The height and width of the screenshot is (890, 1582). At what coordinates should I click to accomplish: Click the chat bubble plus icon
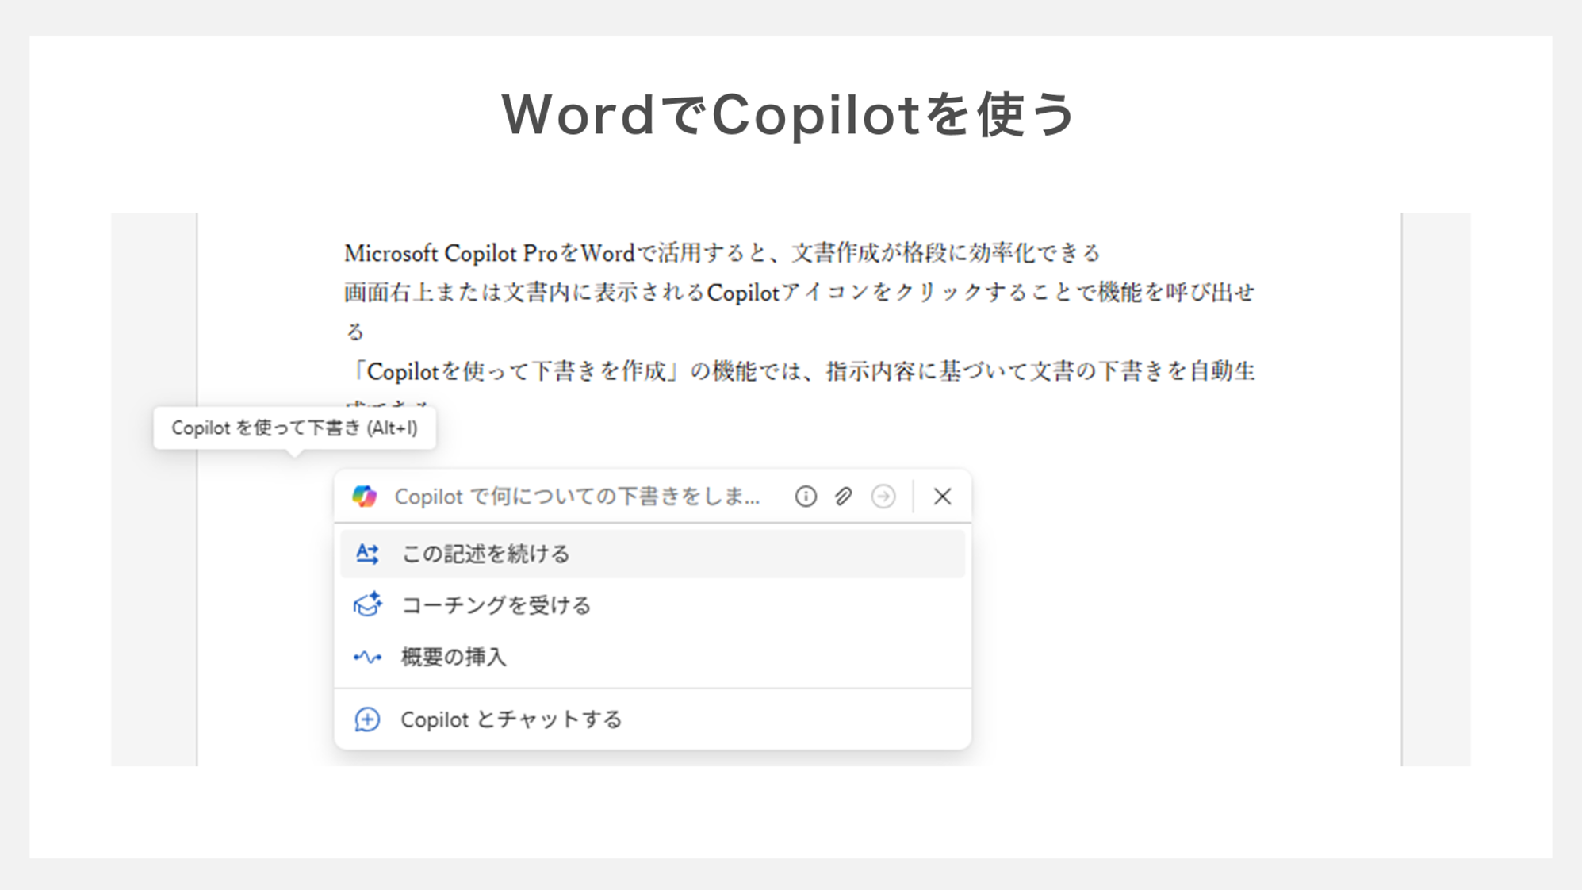(367, 719)
